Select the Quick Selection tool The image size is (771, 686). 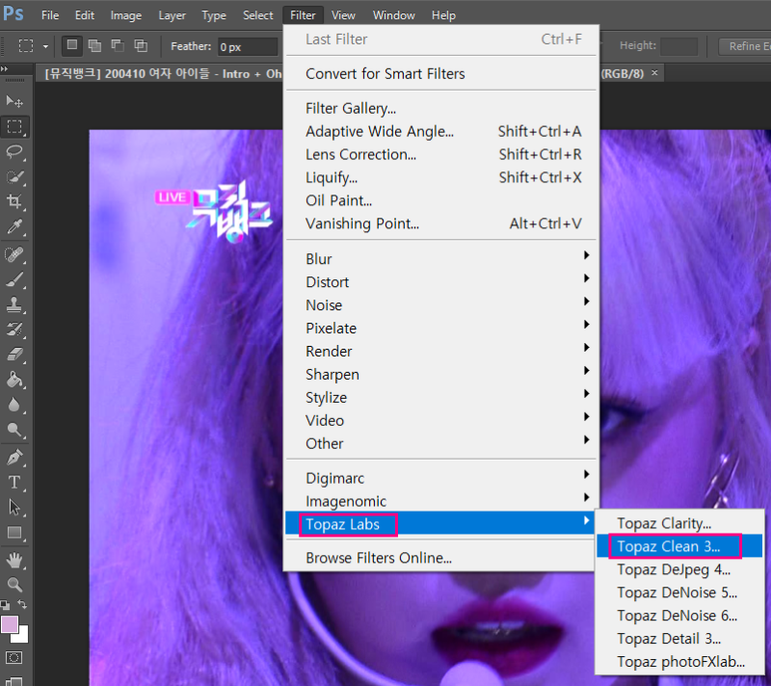click(14, 177)
